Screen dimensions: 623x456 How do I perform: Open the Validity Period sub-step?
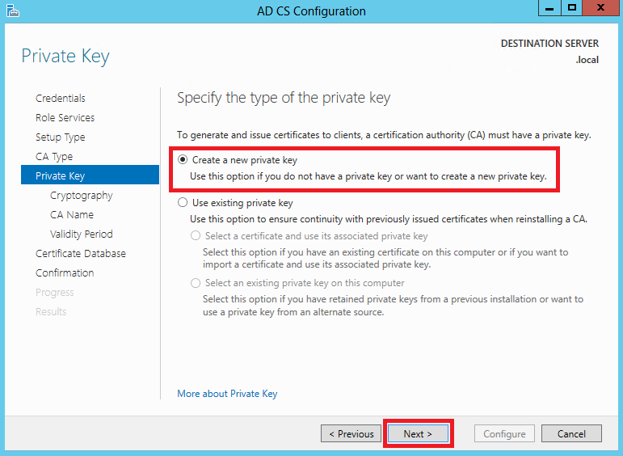pos(82,234)
